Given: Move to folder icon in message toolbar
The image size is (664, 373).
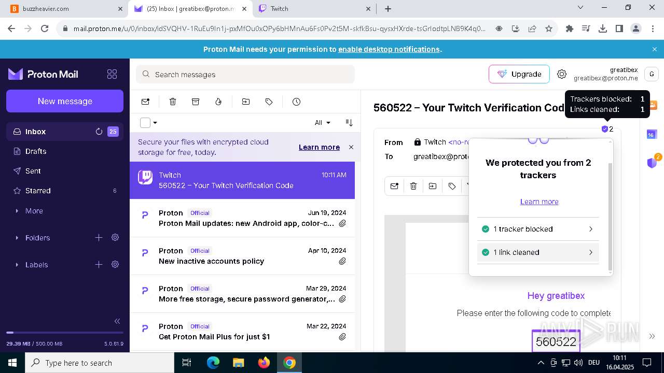Looking at the screenshot, I should point(433,186).
